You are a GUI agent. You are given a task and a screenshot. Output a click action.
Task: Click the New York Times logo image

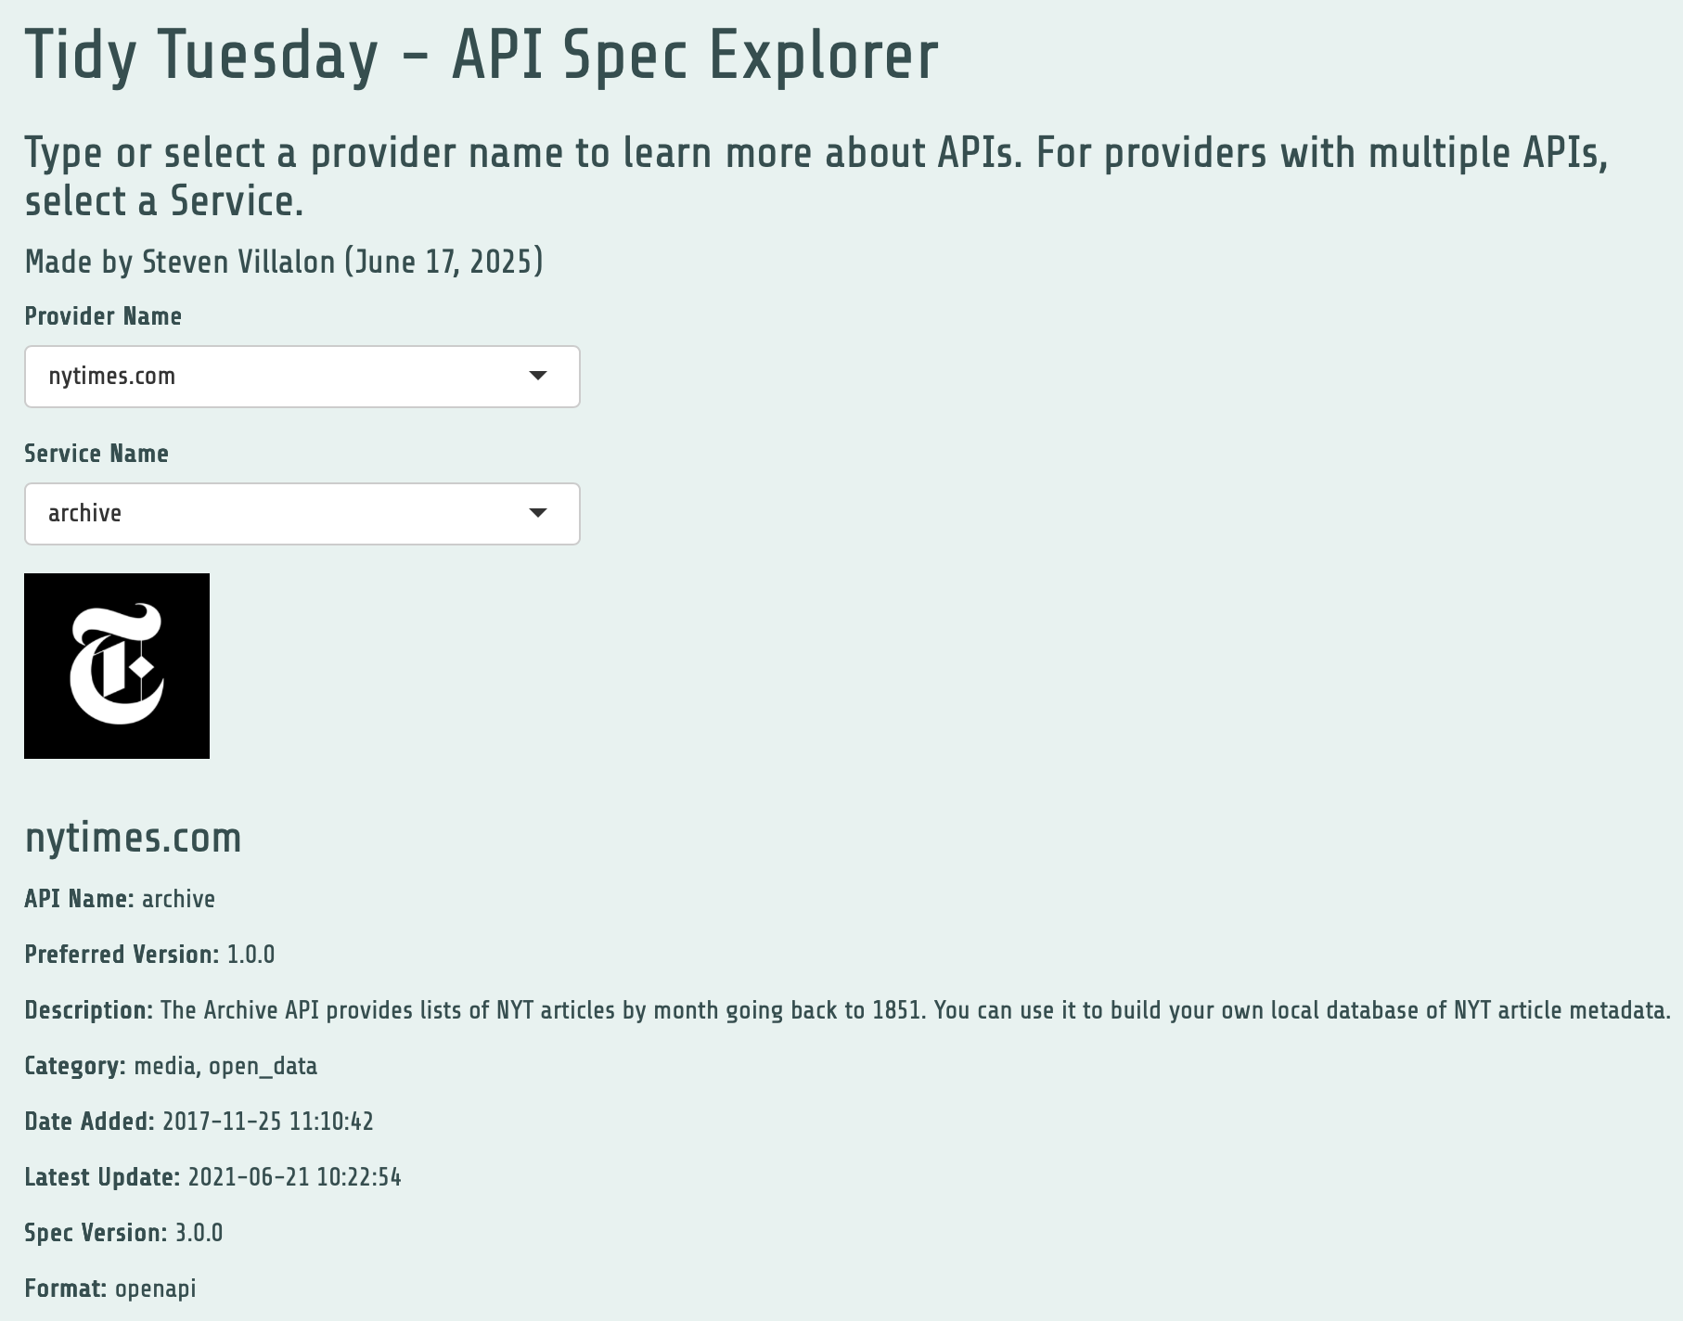pos(117,666)
